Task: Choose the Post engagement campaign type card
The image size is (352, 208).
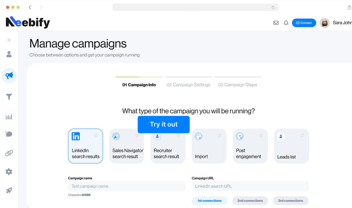Action: pyautogui.click(x=250, y=146)
